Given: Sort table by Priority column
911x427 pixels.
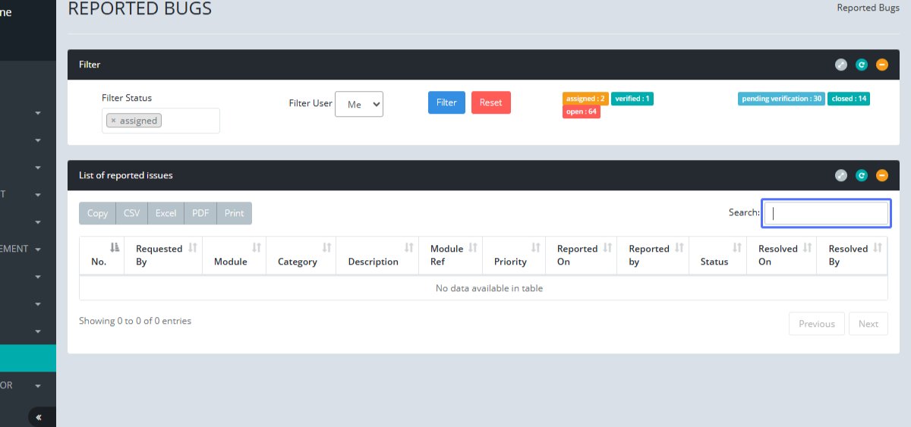Looking at the screenshot, I should click(x=514, y=255).
